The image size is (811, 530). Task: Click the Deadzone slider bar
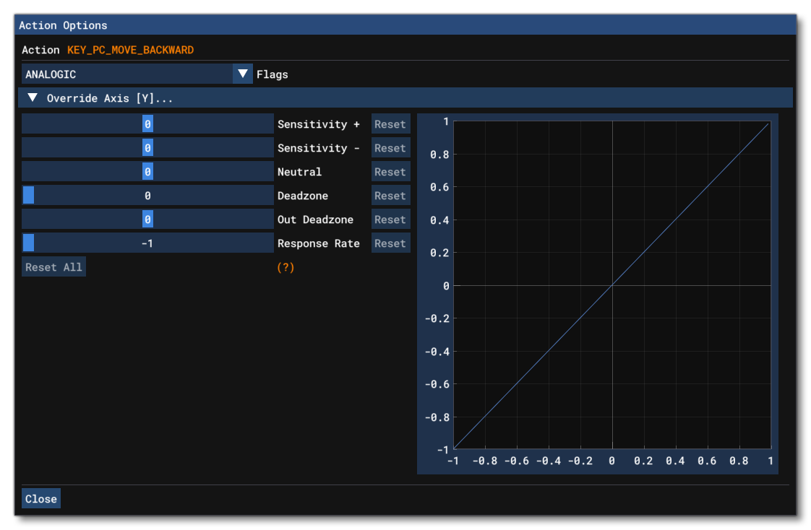(x=147, y=196)
